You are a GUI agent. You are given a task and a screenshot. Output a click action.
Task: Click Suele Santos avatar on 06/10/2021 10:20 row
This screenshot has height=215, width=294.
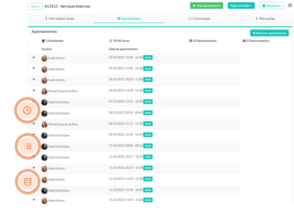[x=44, y=80]
